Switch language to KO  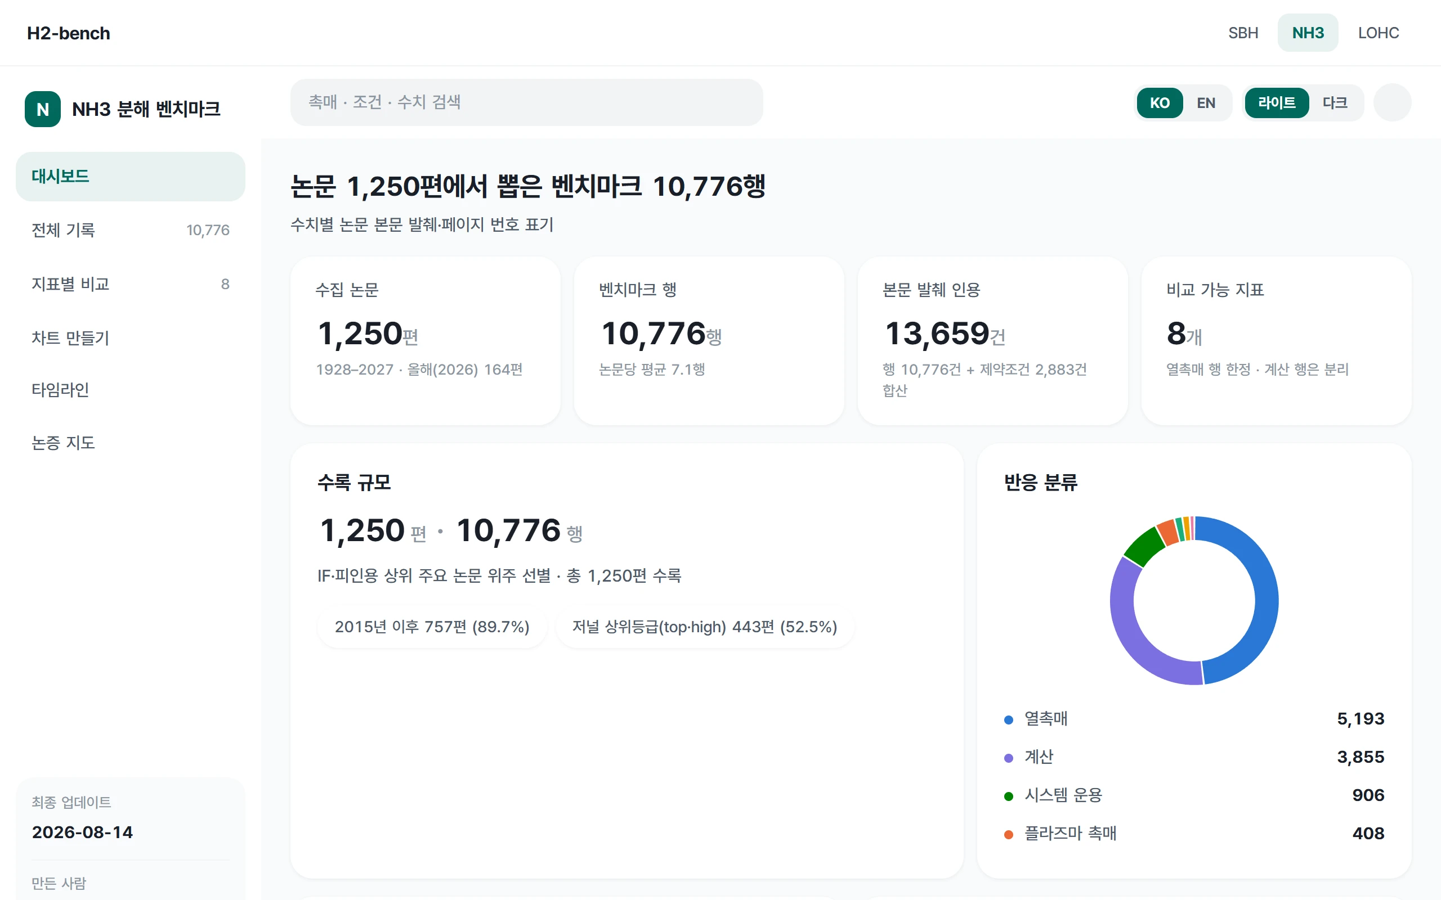(x=1160, y=103)
